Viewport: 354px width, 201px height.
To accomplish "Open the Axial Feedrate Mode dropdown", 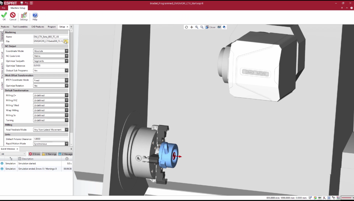I will coord(67,130).
